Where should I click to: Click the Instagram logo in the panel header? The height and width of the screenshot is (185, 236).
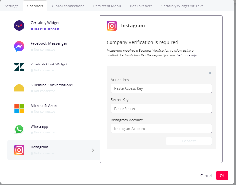pyautogui.click(x=112, y=26)
